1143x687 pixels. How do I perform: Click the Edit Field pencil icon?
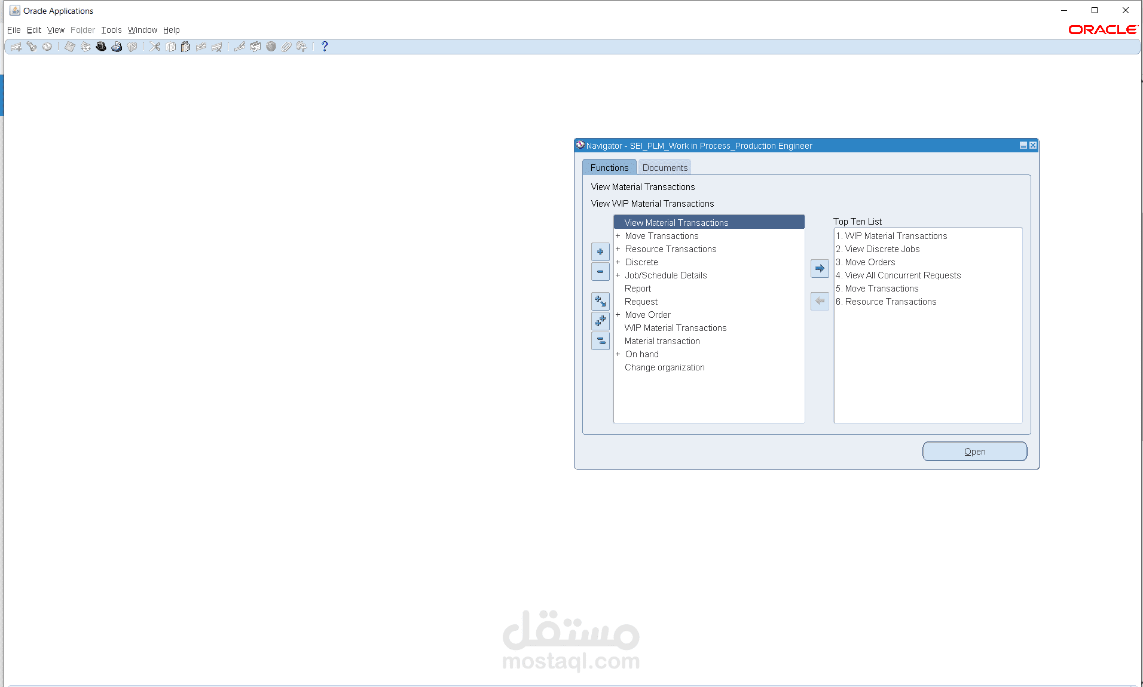[x=240, y=47]
